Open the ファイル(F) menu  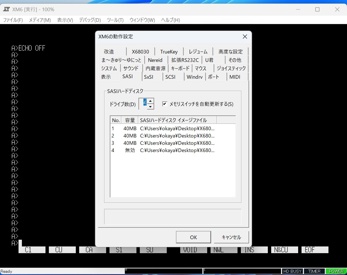13,20
